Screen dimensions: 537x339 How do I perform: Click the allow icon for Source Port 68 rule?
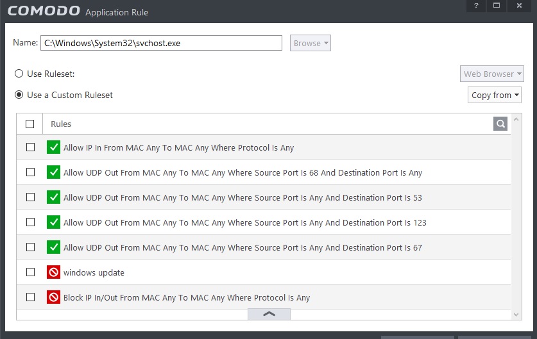tap(53, 172)
